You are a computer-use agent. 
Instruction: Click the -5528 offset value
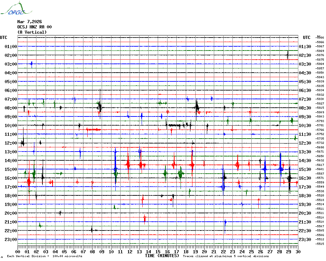point(320,195)
